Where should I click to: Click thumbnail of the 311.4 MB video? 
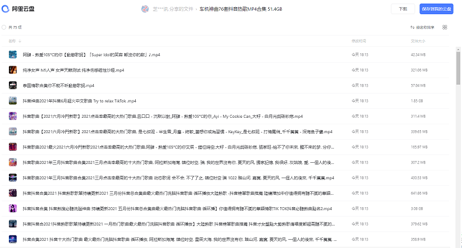tap(12, 116)
